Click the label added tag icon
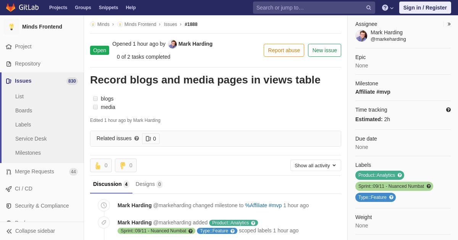Image resolution: width=458 pixels, height=240 pixels. [104, 222]
